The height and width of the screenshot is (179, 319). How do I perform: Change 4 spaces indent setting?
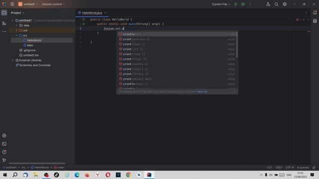tap(303, 168)
